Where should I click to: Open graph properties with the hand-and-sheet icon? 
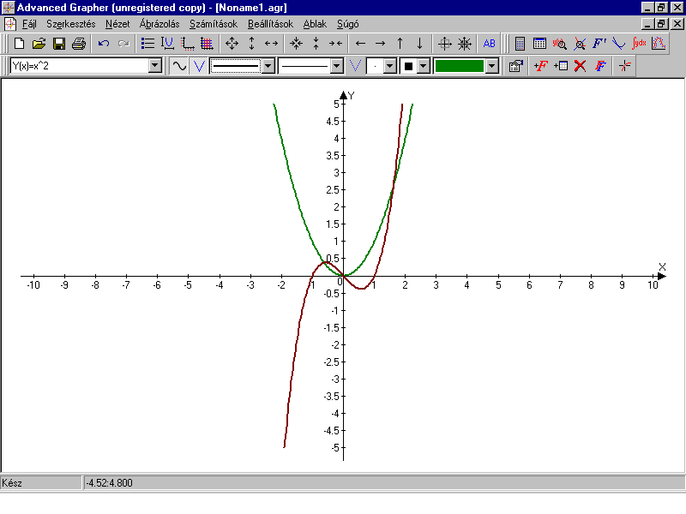(516, 66)
